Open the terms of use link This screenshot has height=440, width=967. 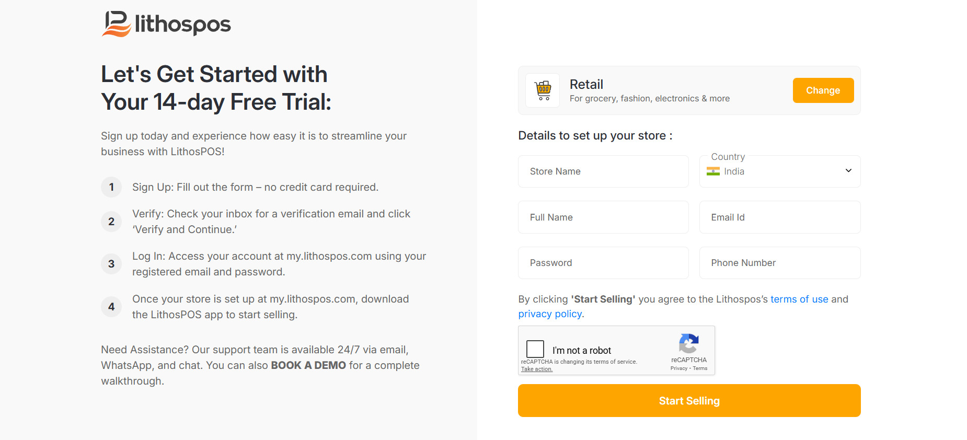click(799, 299)
